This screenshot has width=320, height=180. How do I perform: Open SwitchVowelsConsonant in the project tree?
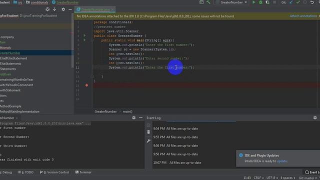[x=16, y=85]
